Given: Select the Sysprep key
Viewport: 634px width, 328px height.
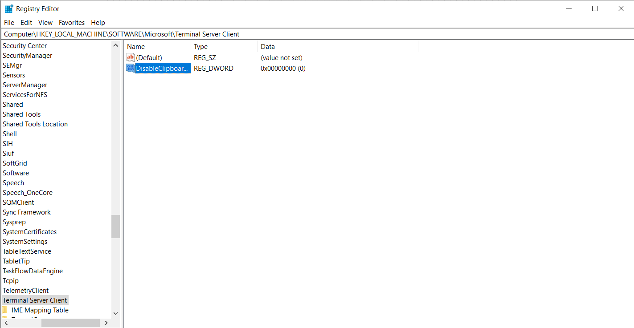Looking at the screenshot, I should [x=14, y=222].
